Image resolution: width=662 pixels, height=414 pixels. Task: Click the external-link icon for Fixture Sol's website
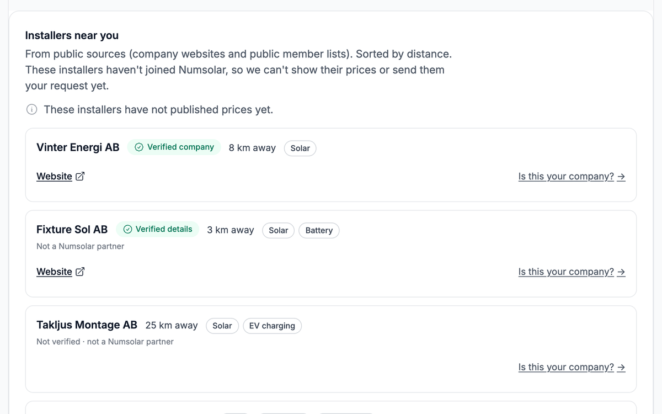click(x=80, y=272)
